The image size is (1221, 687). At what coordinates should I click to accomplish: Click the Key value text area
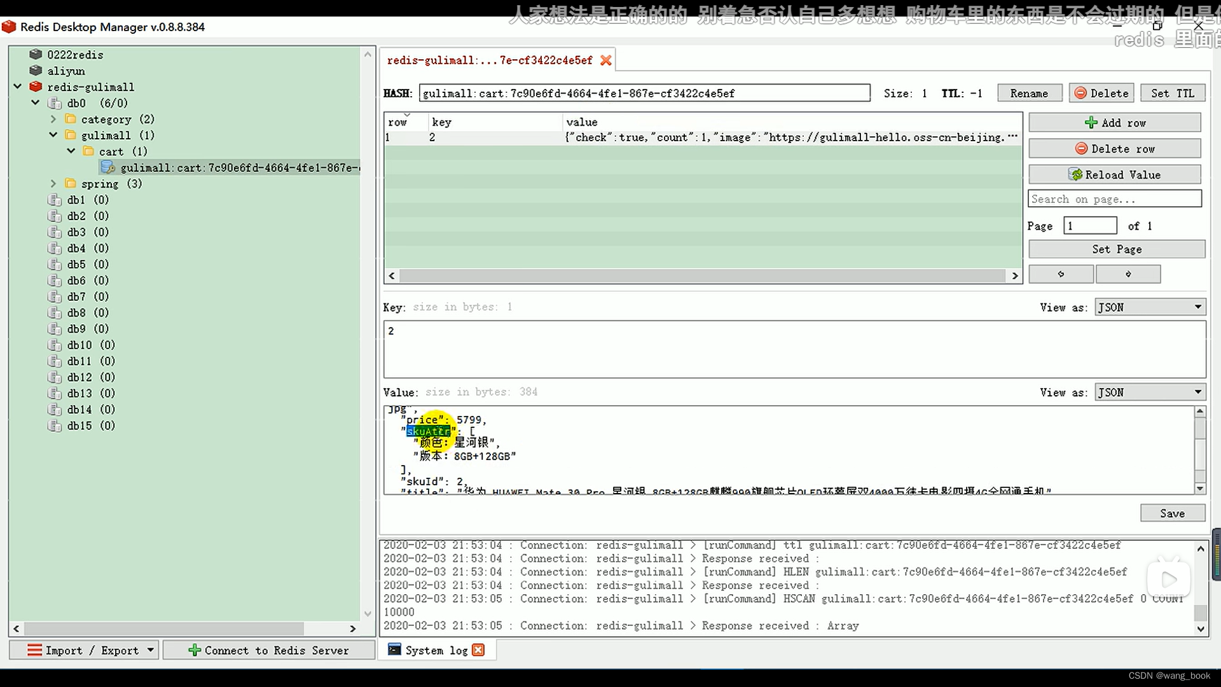[x=794, y=349]
